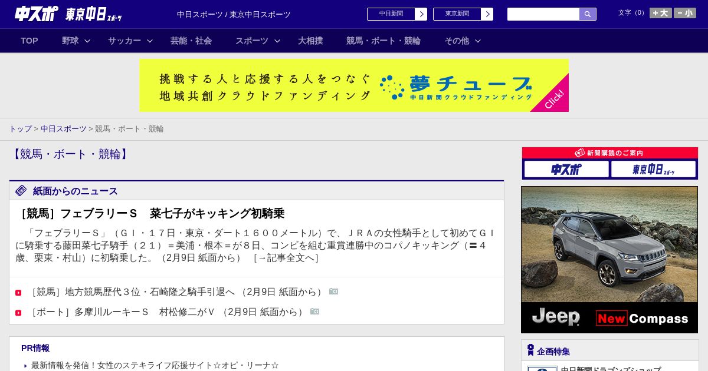The height and width of the screenshot is (371, 708).
Task: Open the その他 navigation menu
Action: [457, 41]
